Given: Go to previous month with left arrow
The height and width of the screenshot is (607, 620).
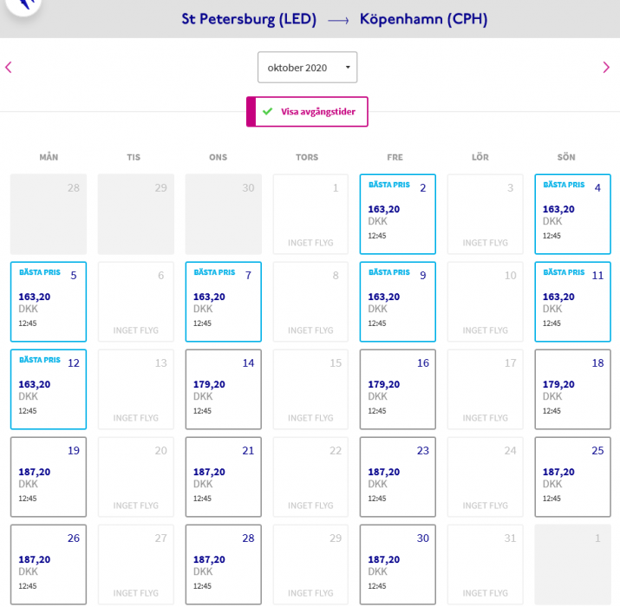Looking at the screenshot, I should click(x=9, y=67).
